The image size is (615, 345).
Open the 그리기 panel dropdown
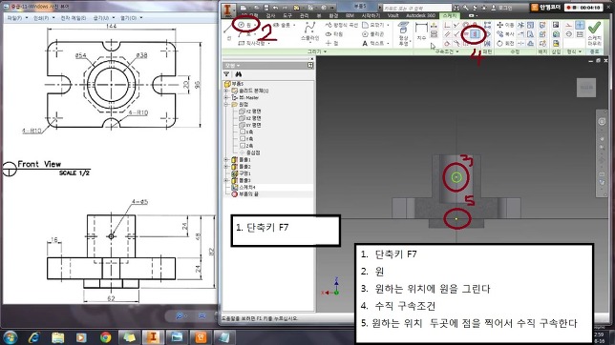[x=317, y=51]
